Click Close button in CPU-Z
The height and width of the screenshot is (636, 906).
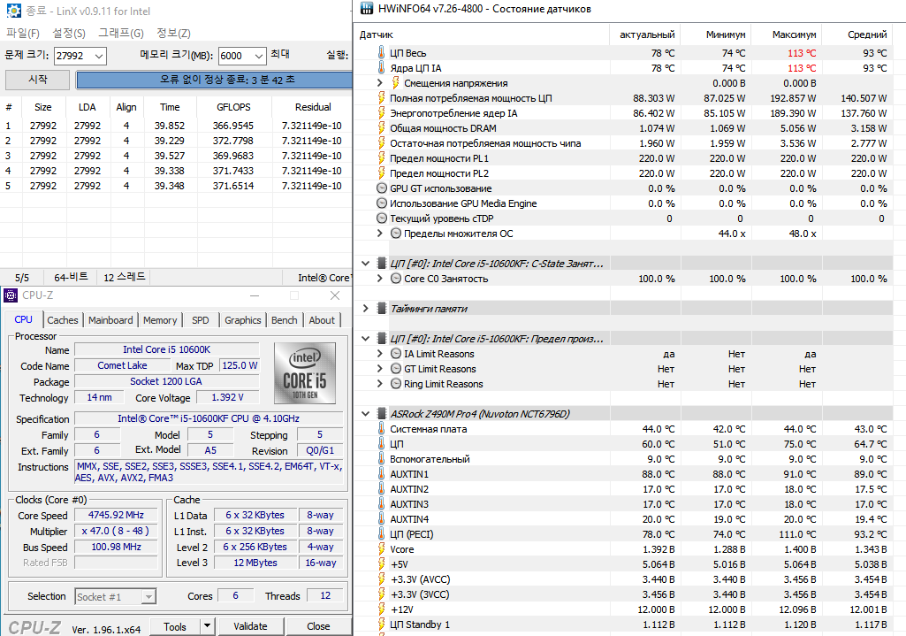click(x=318, y=626)
